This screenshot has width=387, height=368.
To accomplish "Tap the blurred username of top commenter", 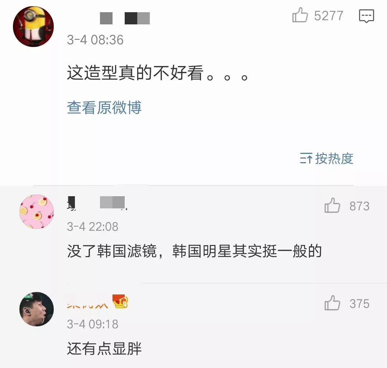I will point(125,18).
